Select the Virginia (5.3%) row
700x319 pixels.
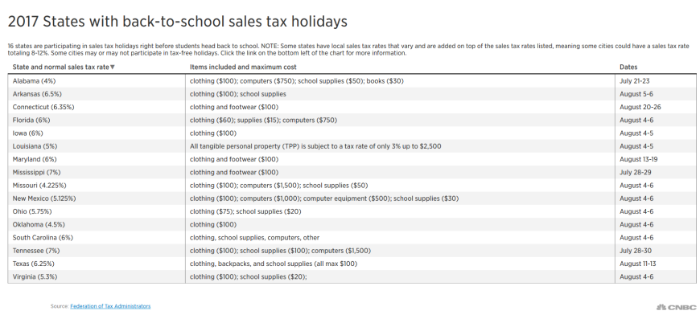[352, 276]
